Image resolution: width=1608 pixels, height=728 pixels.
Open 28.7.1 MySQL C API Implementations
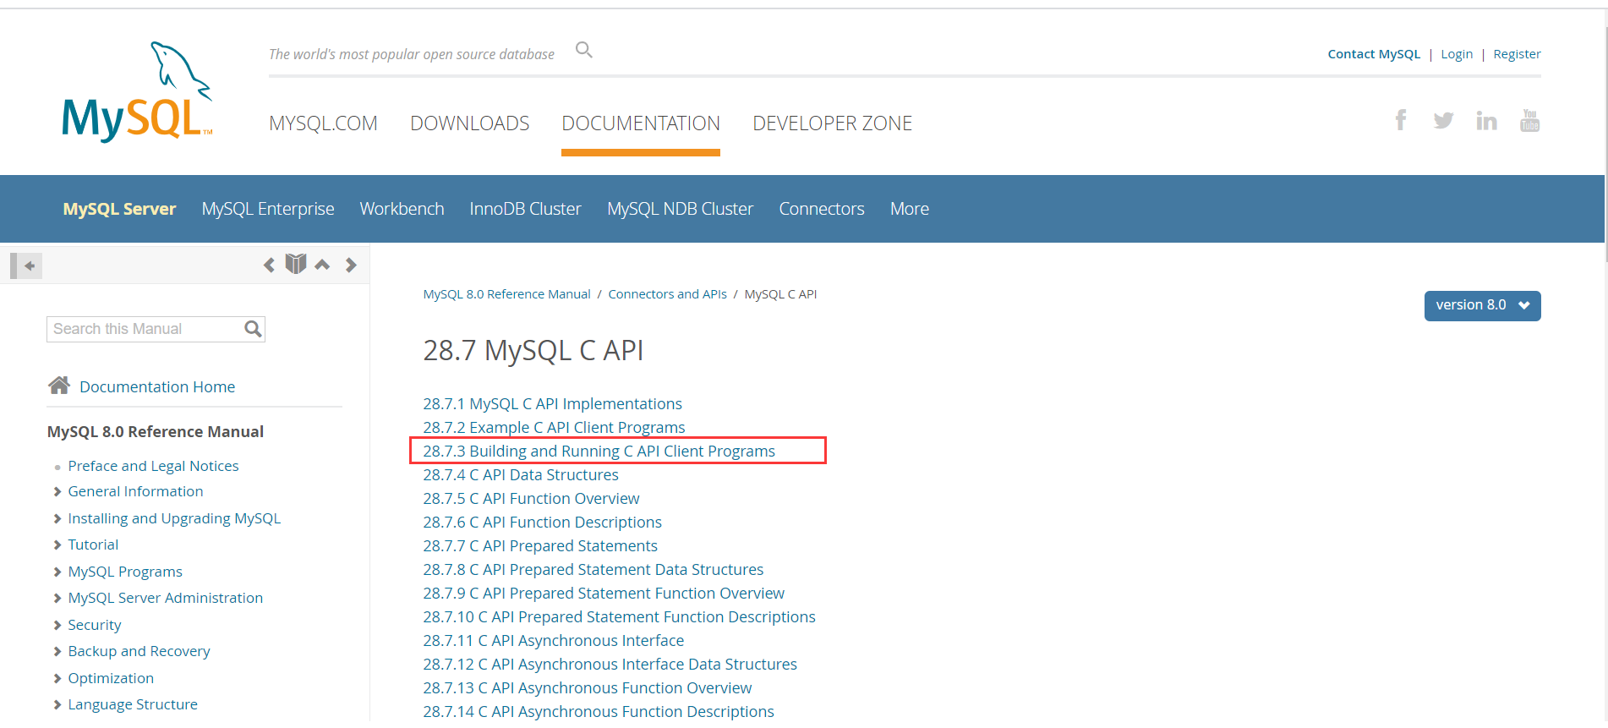tap(552, 404)
